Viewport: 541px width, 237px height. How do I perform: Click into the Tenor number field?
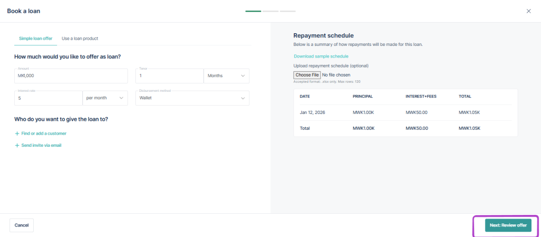pyautogui.click(x=169, y=76)
